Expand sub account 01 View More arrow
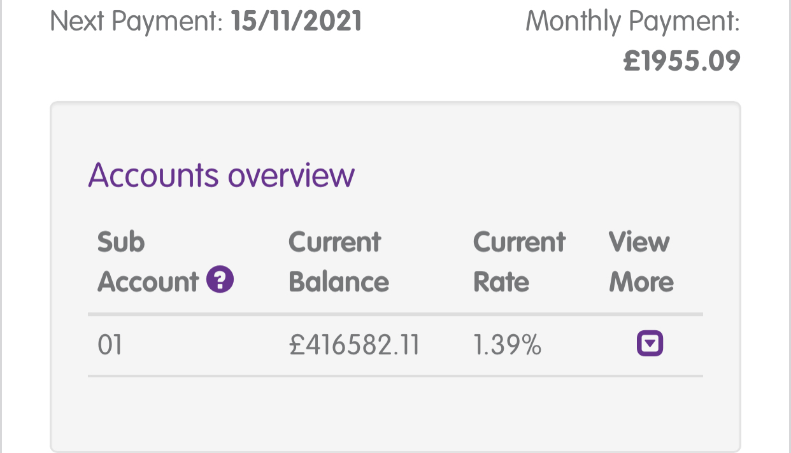This screenshot has height=453, width=791. 650,344
